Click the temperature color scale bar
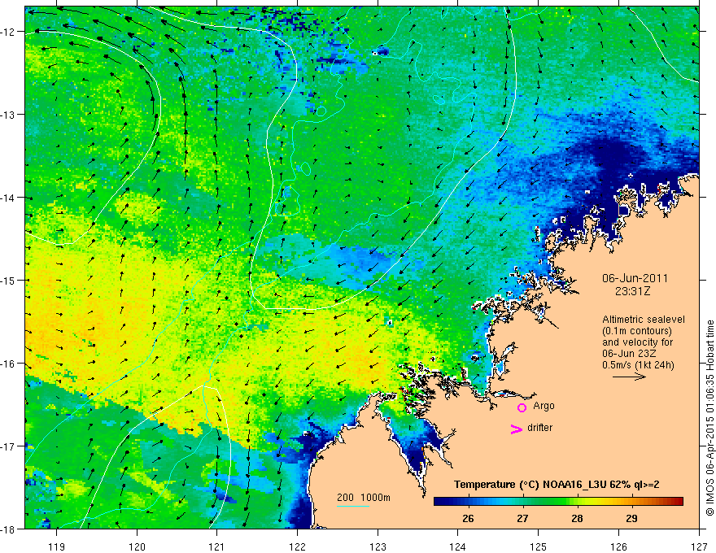The width and height of the screenshot is (716, 553). pos(558,502)
